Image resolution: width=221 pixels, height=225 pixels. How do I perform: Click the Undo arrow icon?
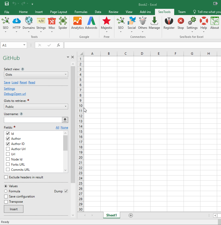(14, 4)
